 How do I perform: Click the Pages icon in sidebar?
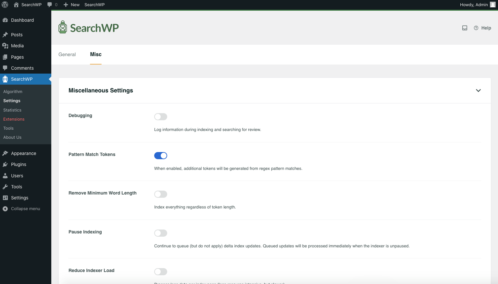coord(5,57)
